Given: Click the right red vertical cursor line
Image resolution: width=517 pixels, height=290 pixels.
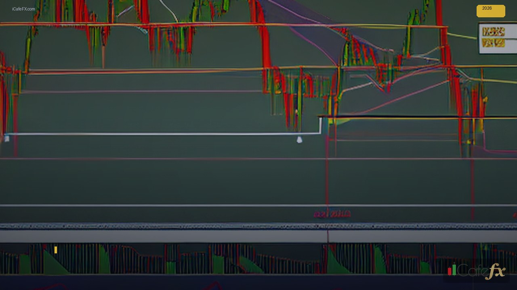Looking at the screenshot, I should click(472, 181).
